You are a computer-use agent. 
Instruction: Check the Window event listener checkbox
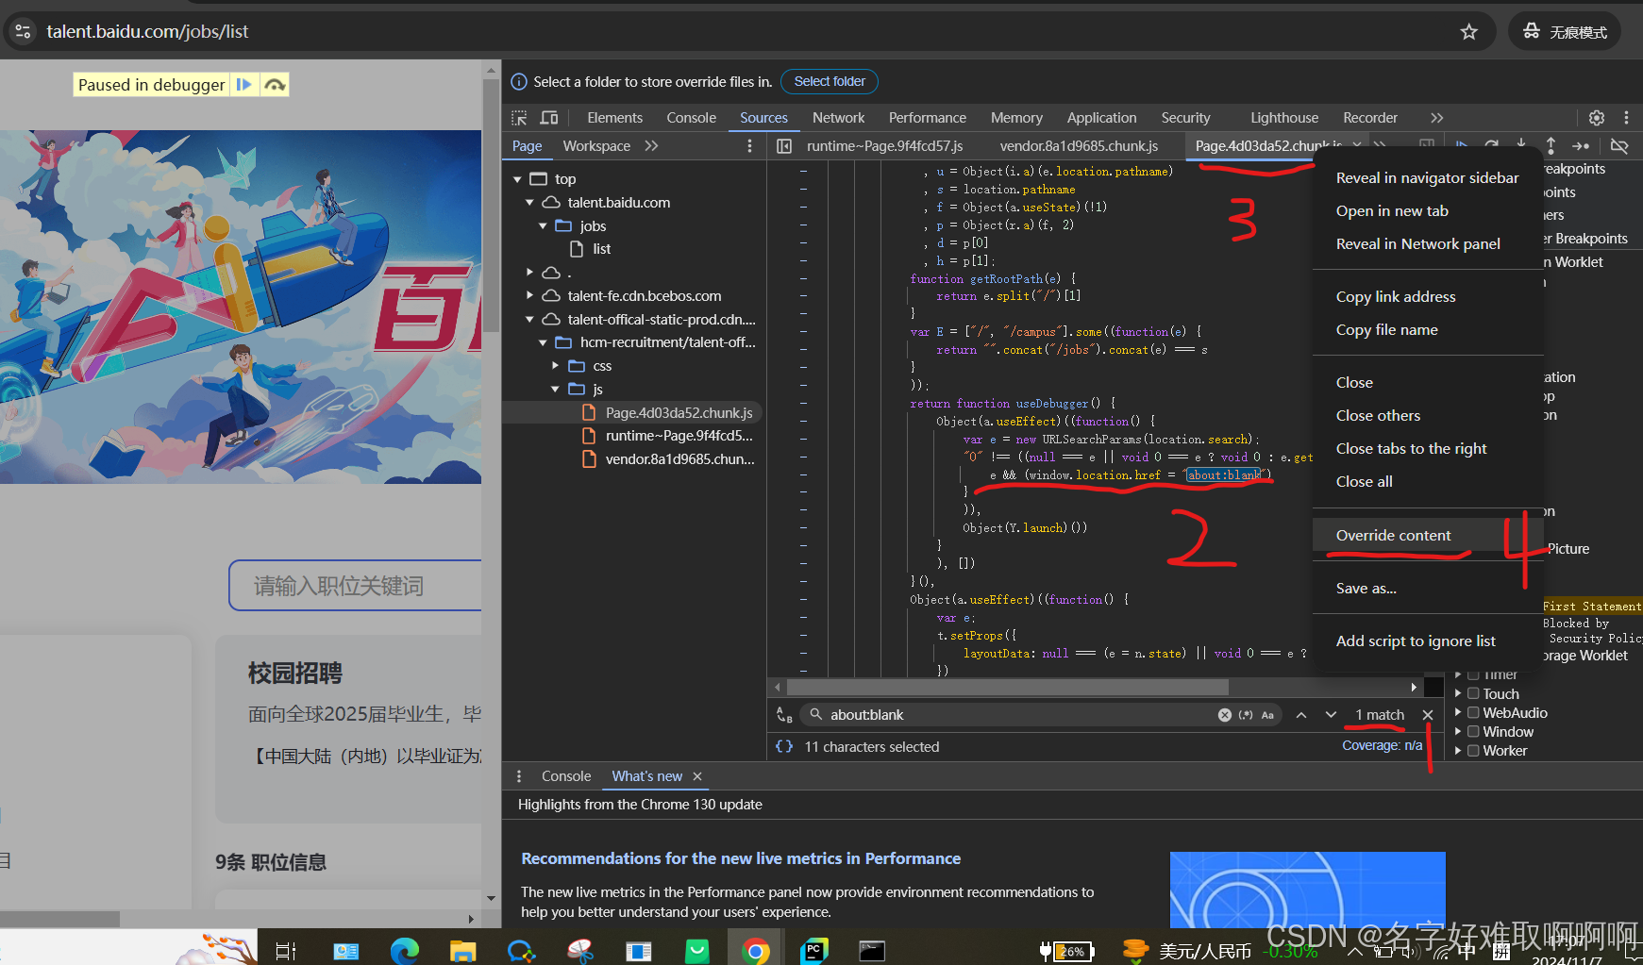1473,732
